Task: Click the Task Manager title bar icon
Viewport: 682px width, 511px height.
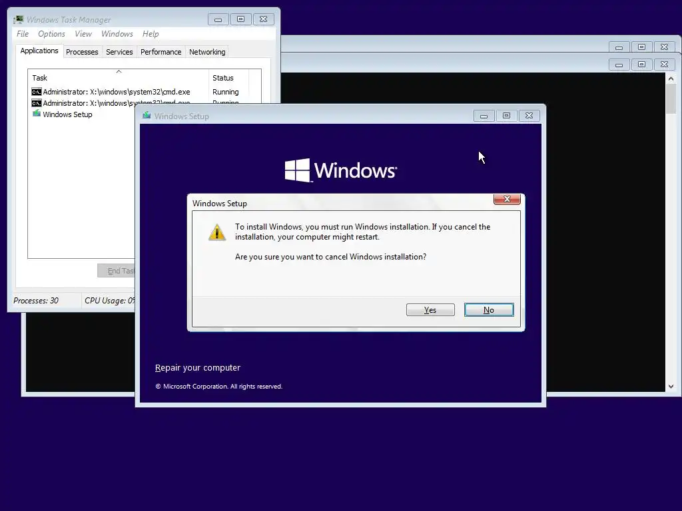Action: coord(18,19)
